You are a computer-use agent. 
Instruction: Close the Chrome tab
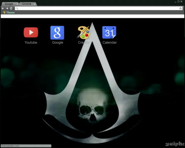tap(35, 4)
